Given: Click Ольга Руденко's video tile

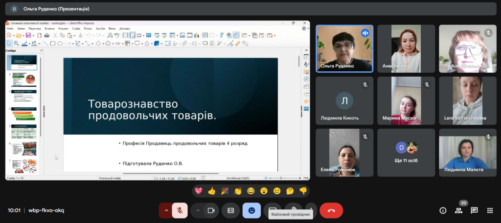Looking at the screenshot, I should [x=344, y=48].
